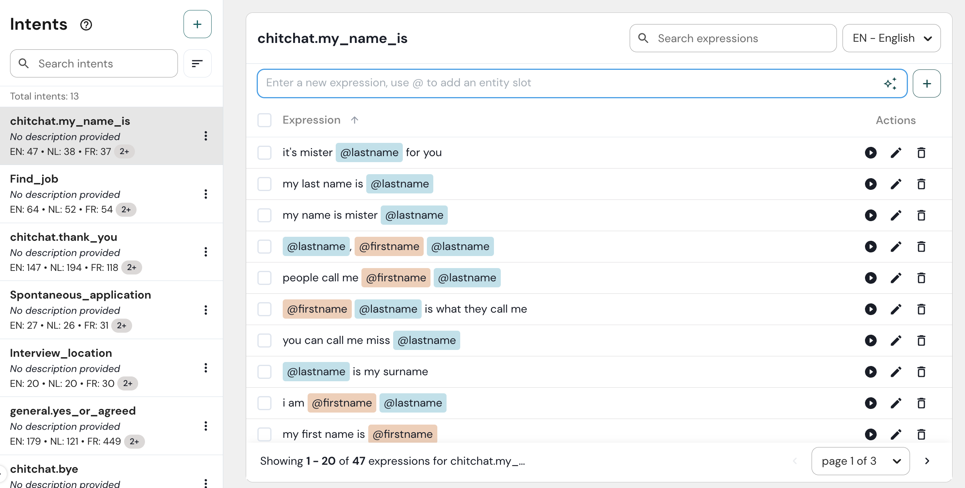Select the "i am @firstname @lastname" checkbox
965x488 pixels.
[264, 403]
